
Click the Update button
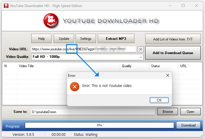tap(64, 38)
